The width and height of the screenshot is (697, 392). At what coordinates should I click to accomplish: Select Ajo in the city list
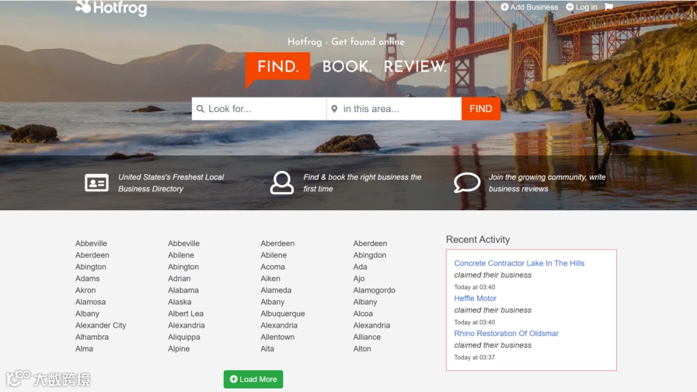[x=359, y=279]
